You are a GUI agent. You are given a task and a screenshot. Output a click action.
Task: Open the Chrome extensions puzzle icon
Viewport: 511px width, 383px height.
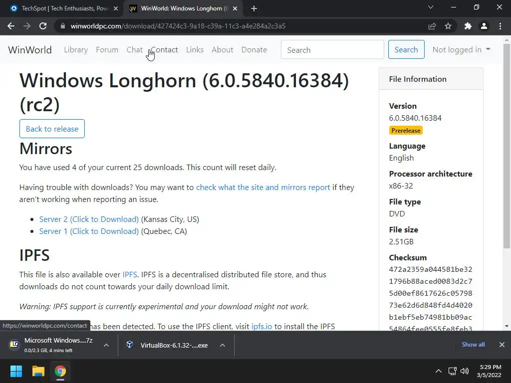click(468, 26)
